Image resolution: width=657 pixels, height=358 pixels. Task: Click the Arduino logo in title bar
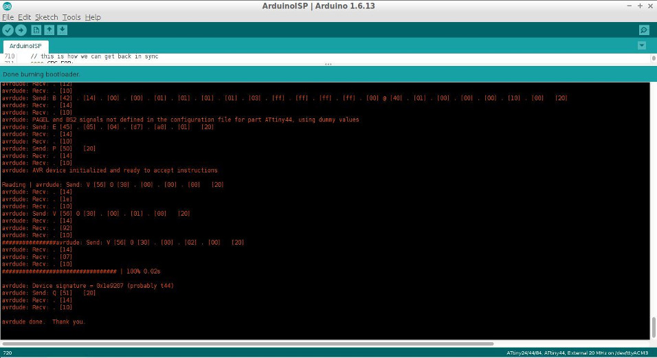pos(7,6)
